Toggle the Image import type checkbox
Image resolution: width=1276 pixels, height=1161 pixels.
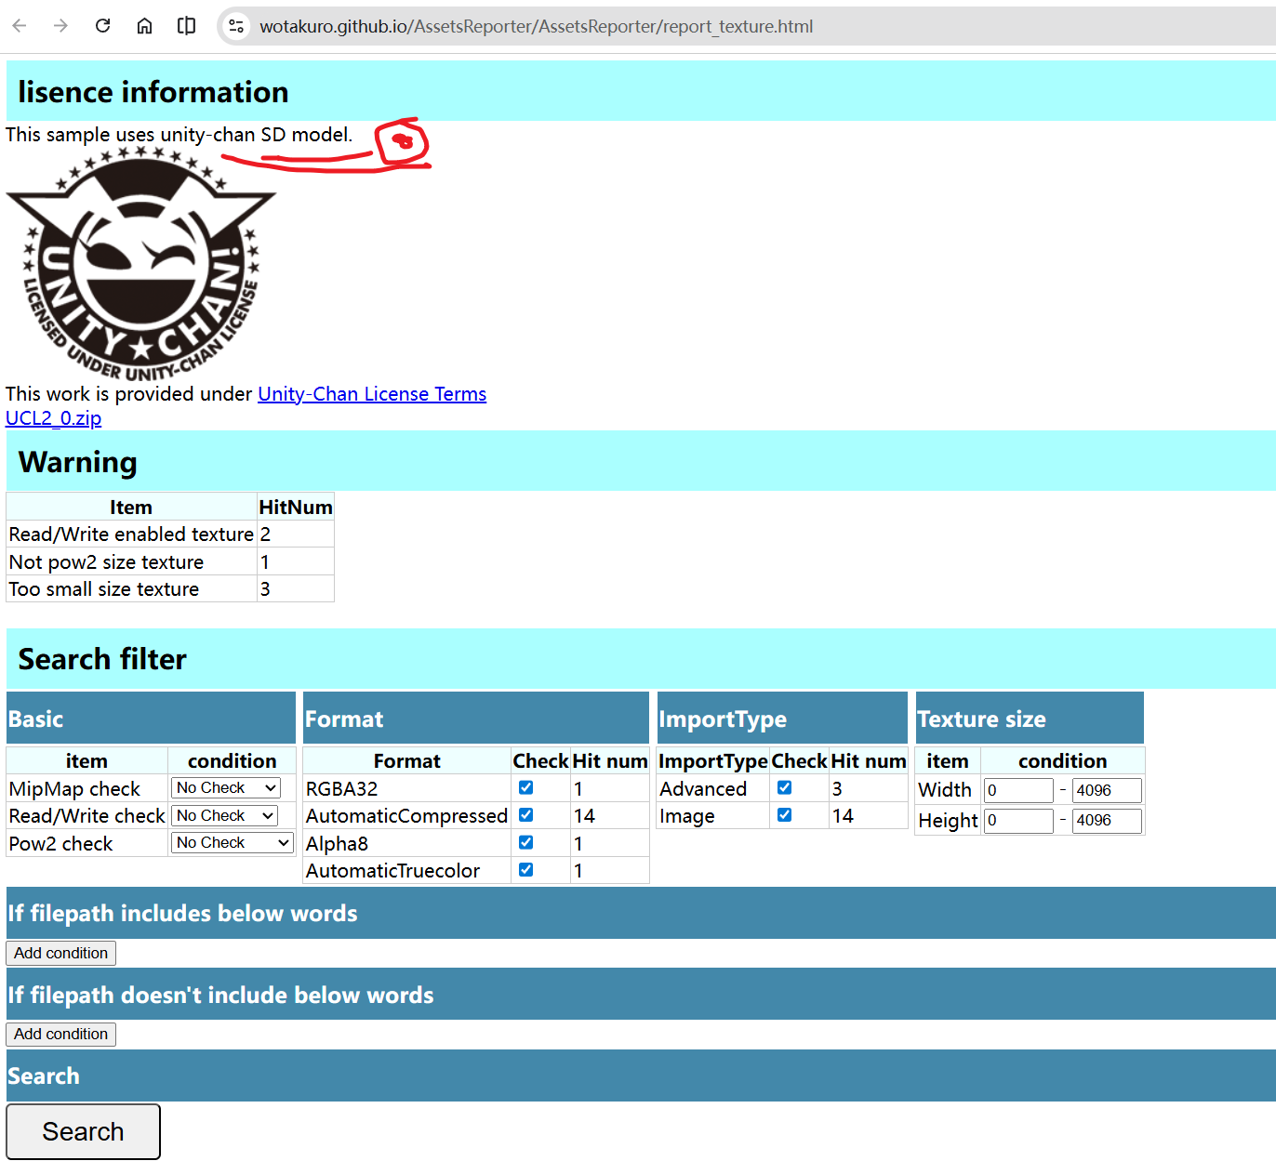784,814
